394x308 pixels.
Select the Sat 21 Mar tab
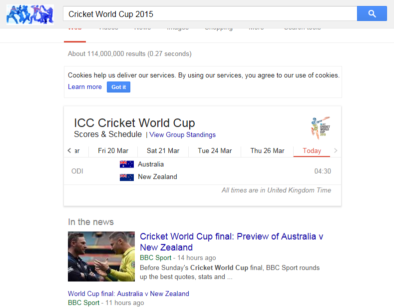[x=163, y=150]
